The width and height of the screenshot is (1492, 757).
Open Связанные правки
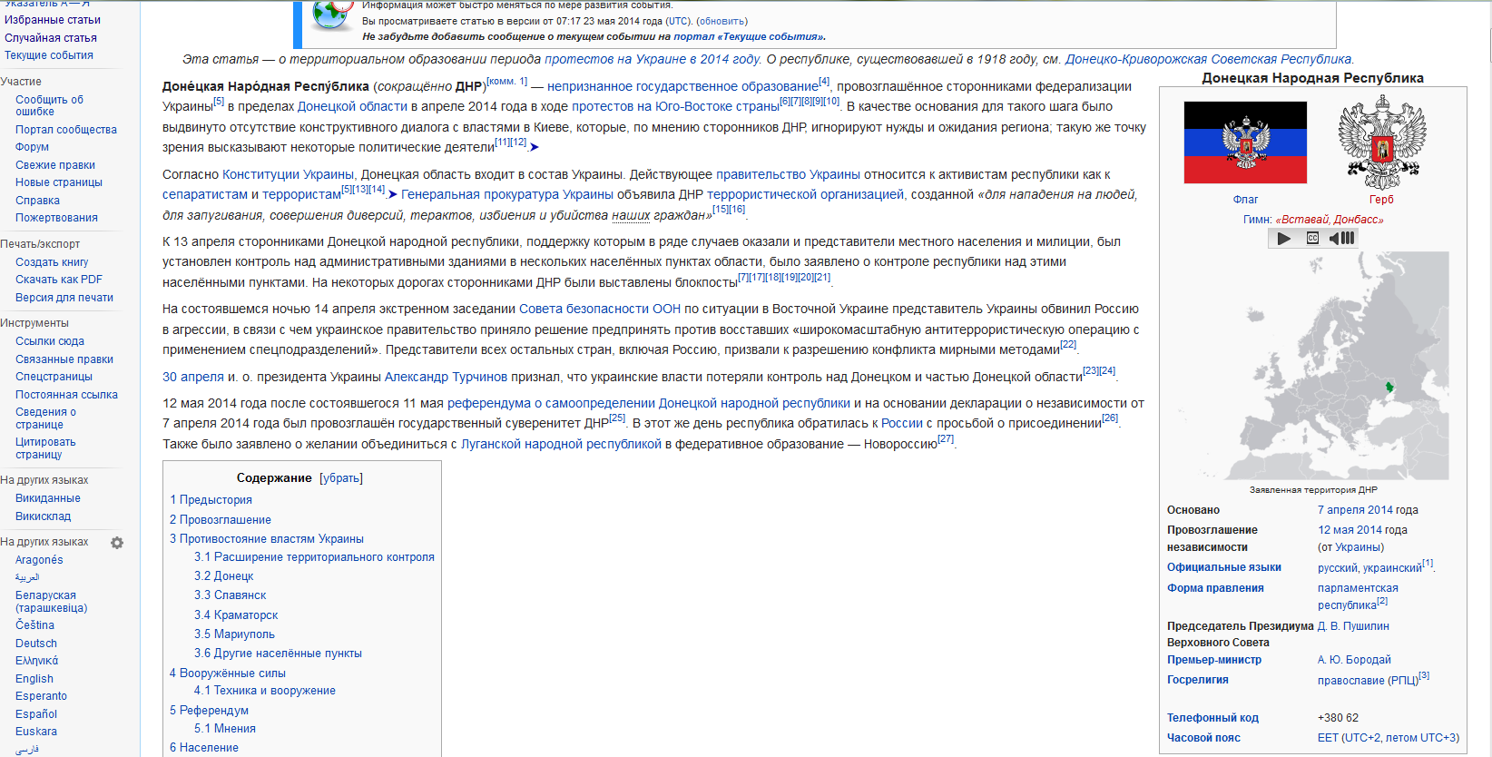[64, 359]
